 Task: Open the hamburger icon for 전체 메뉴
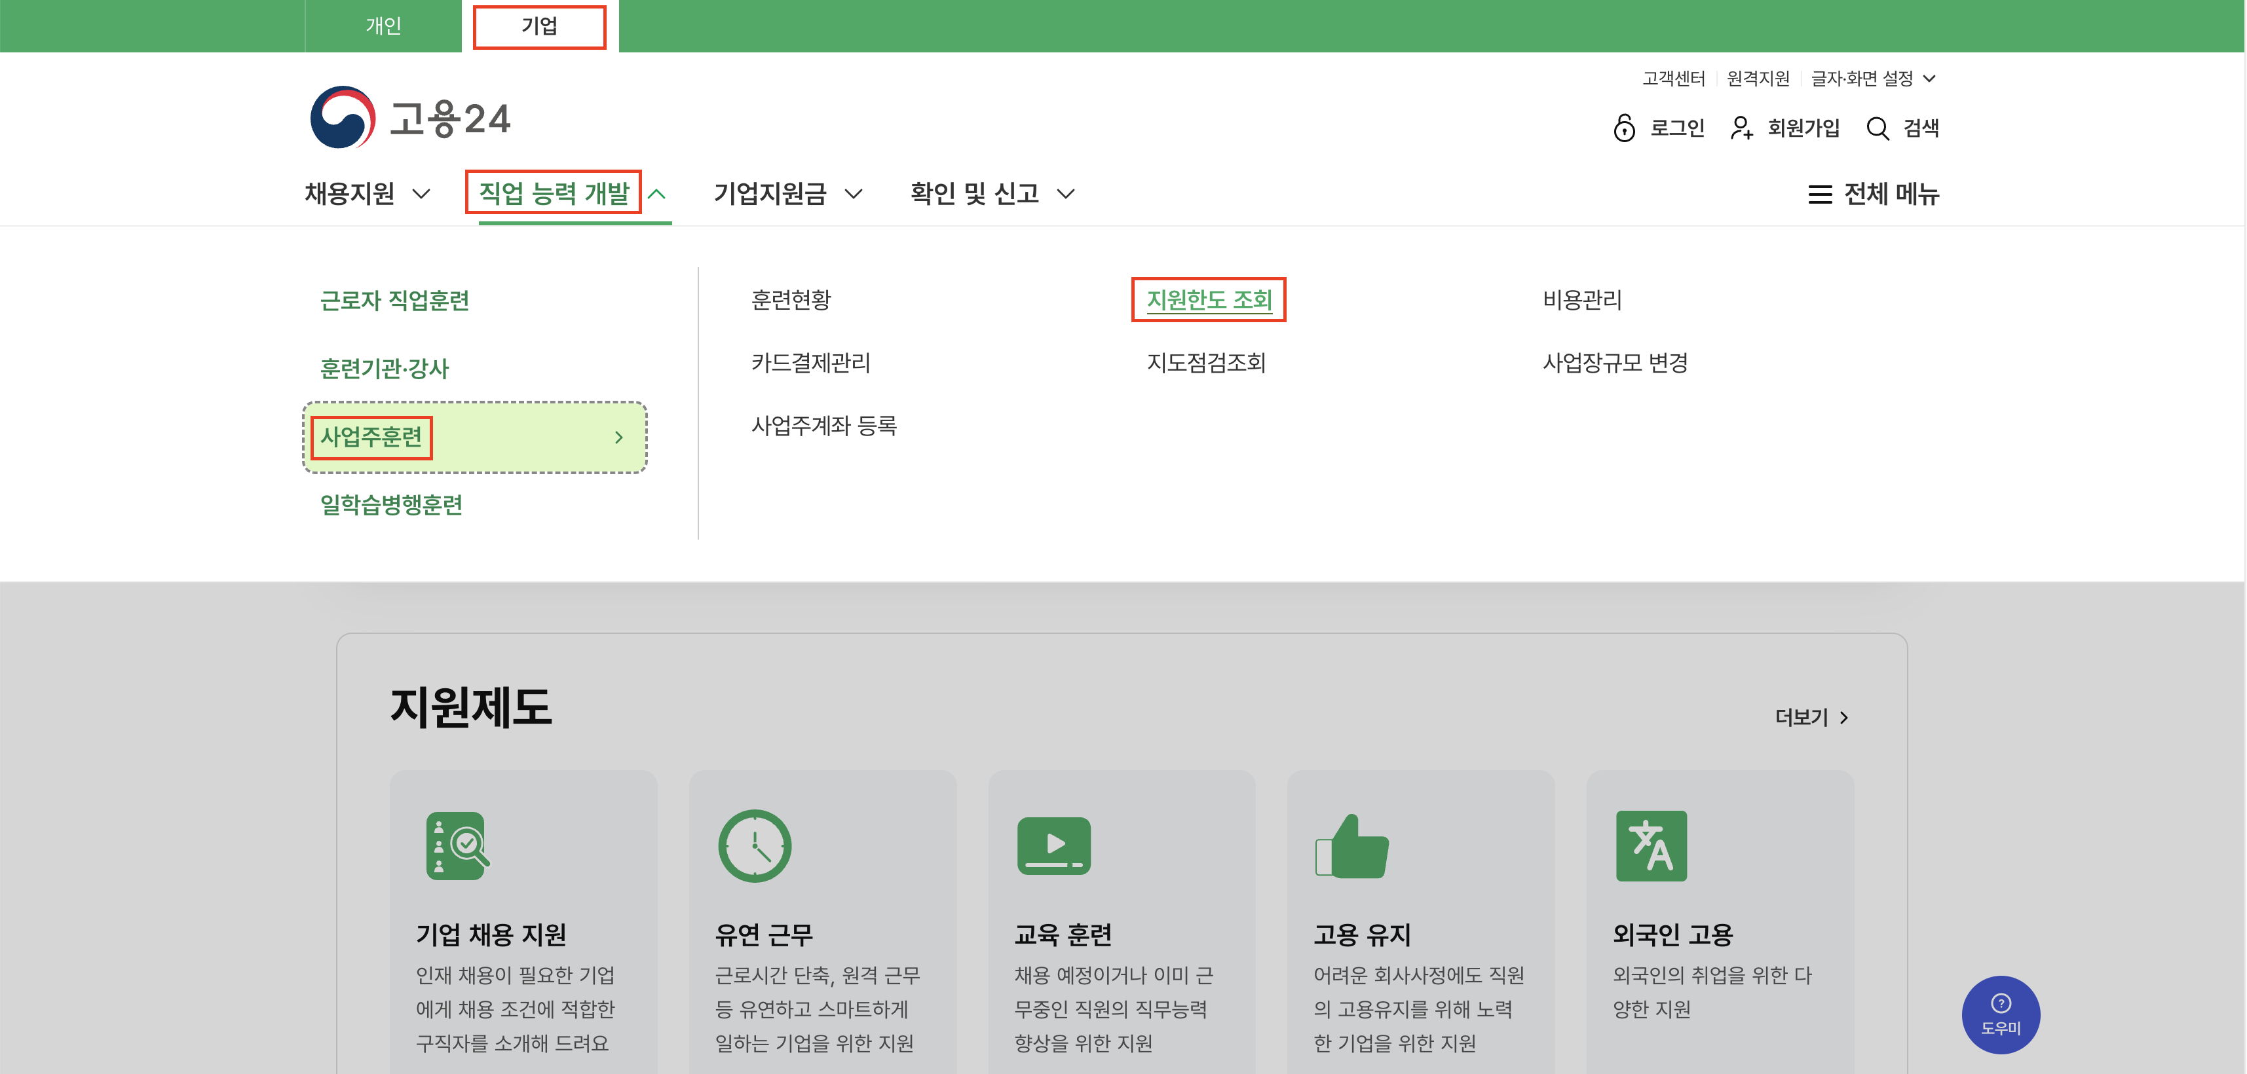pyautogui.click(x=1820, y=194)
